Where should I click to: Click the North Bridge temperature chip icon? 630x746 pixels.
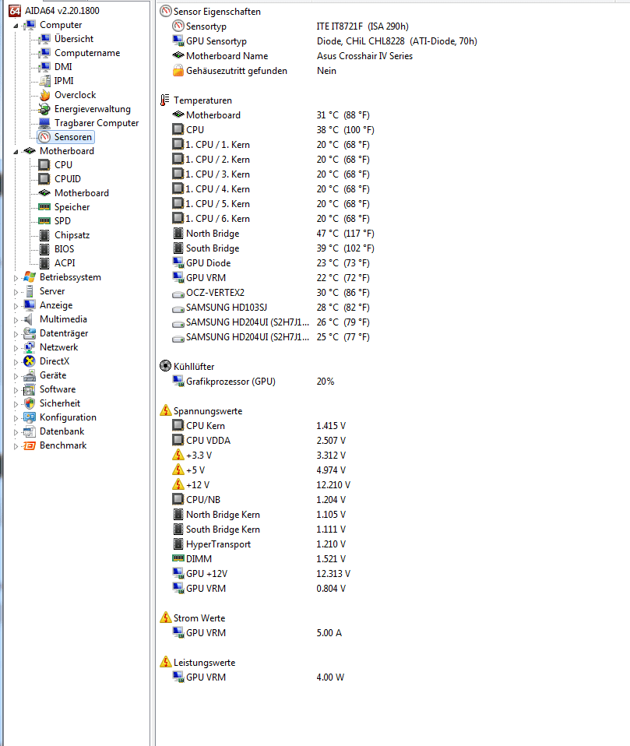pyautogui.click(x=178, y=233)
